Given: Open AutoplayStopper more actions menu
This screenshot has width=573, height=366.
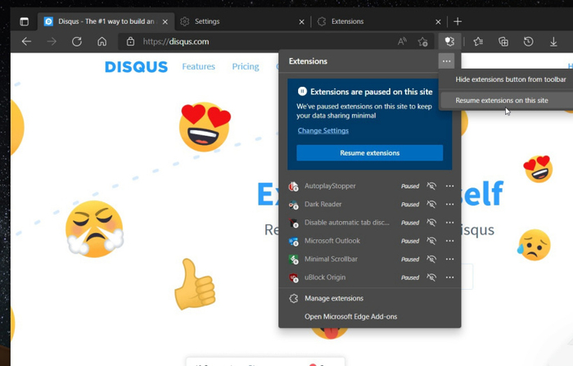Looking at the screenshot, I should pyautogui.click(x=450, y=186).
